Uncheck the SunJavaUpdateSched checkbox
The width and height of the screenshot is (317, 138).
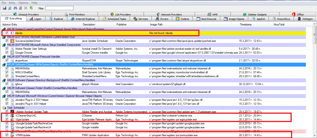(x=7, y=41)
